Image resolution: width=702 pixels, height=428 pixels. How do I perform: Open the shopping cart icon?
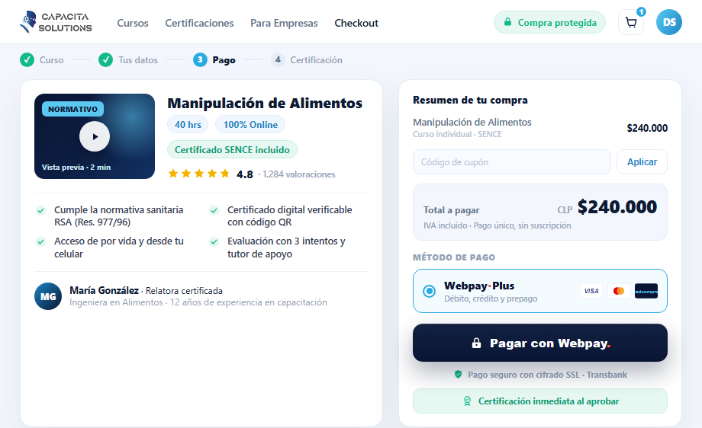click(x=631, y=22)
